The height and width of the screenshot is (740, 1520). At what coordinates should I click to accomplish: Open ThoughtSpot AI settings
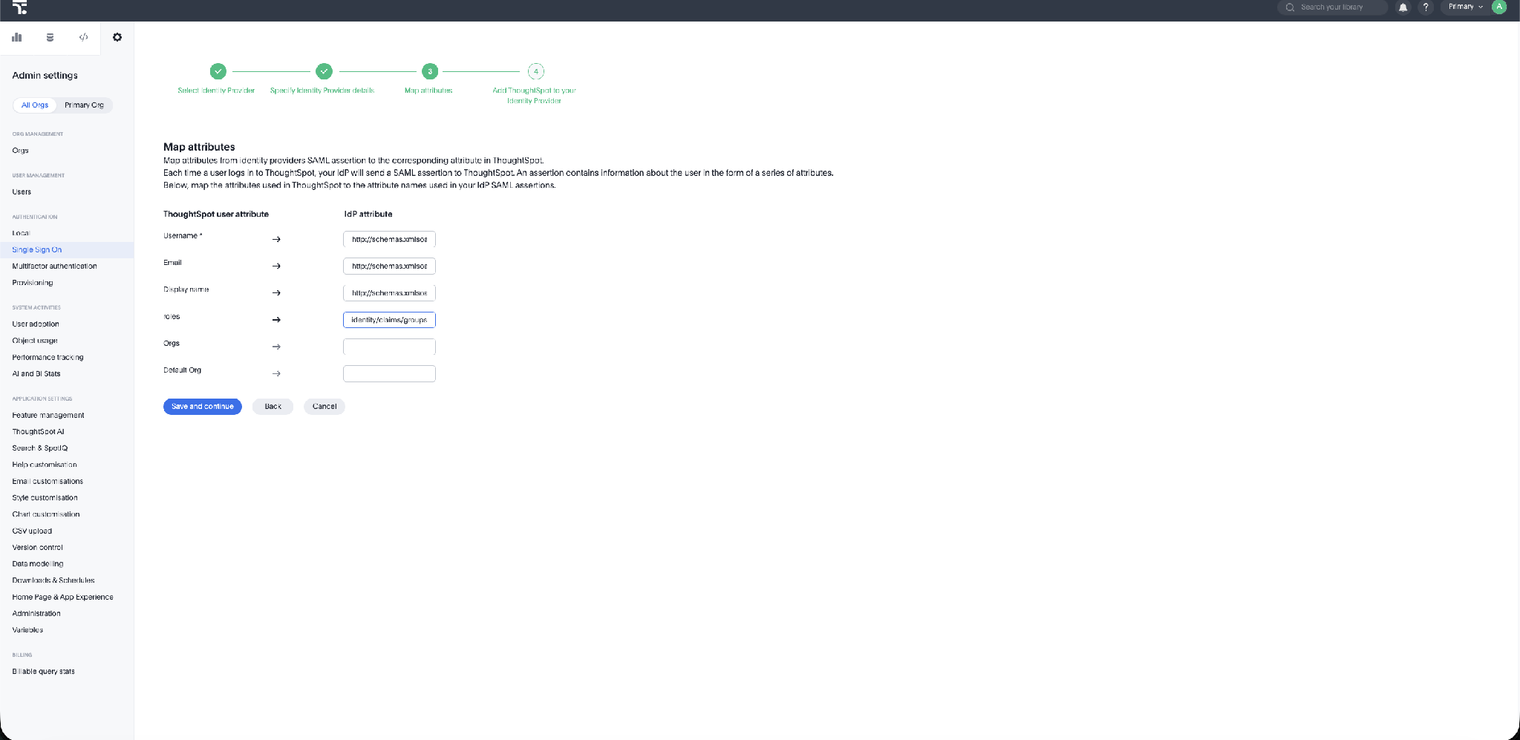[38, 432]
